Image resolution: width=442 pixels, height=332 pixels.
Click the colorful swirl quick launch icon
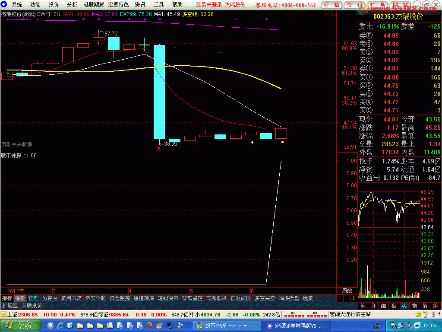pos(149,326)
